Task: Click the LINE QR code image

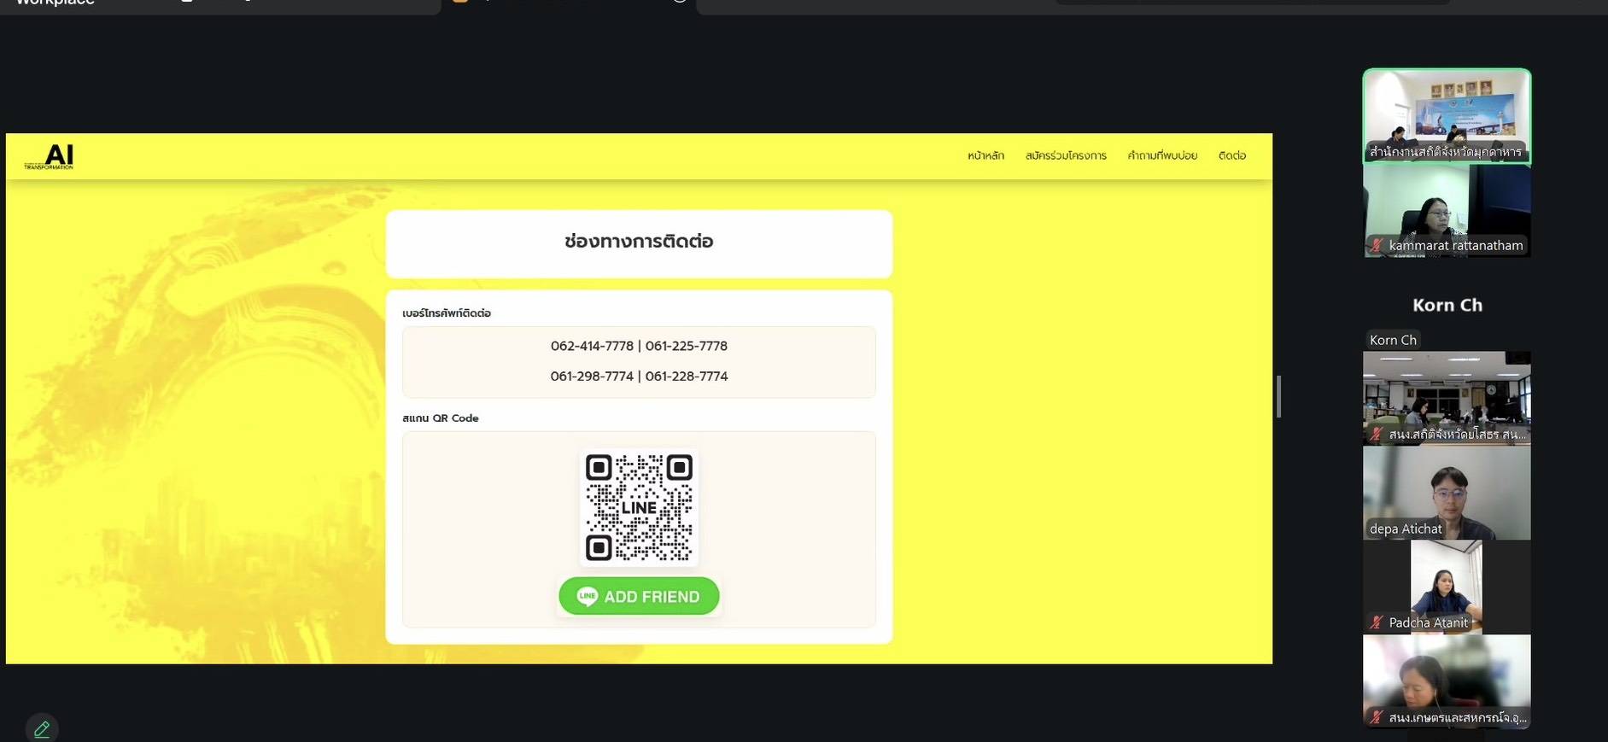Action: [639, 507]
